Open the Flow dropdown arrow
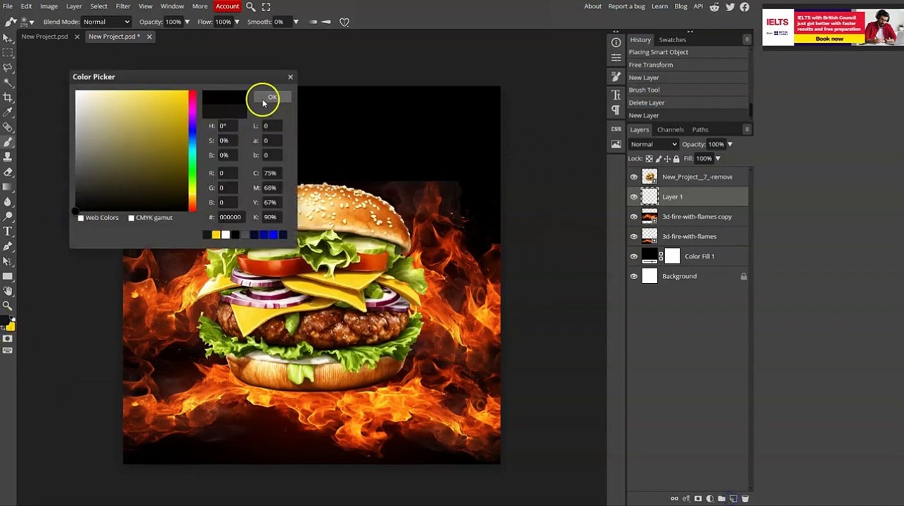Viewport: 904px width, 506px height. [236, 22]
